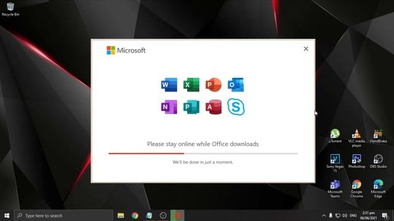Screen dimensions: 394x221
Task: Select the HandBrake desktop shortcut
Action: (x=378, y=136)
